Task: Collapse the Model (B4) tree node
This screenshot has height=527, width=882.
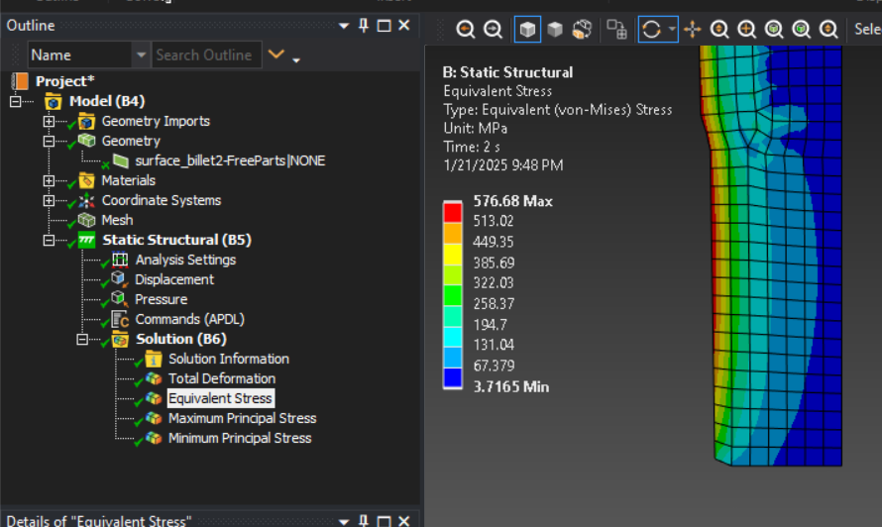Action: (x=15, y=102)
